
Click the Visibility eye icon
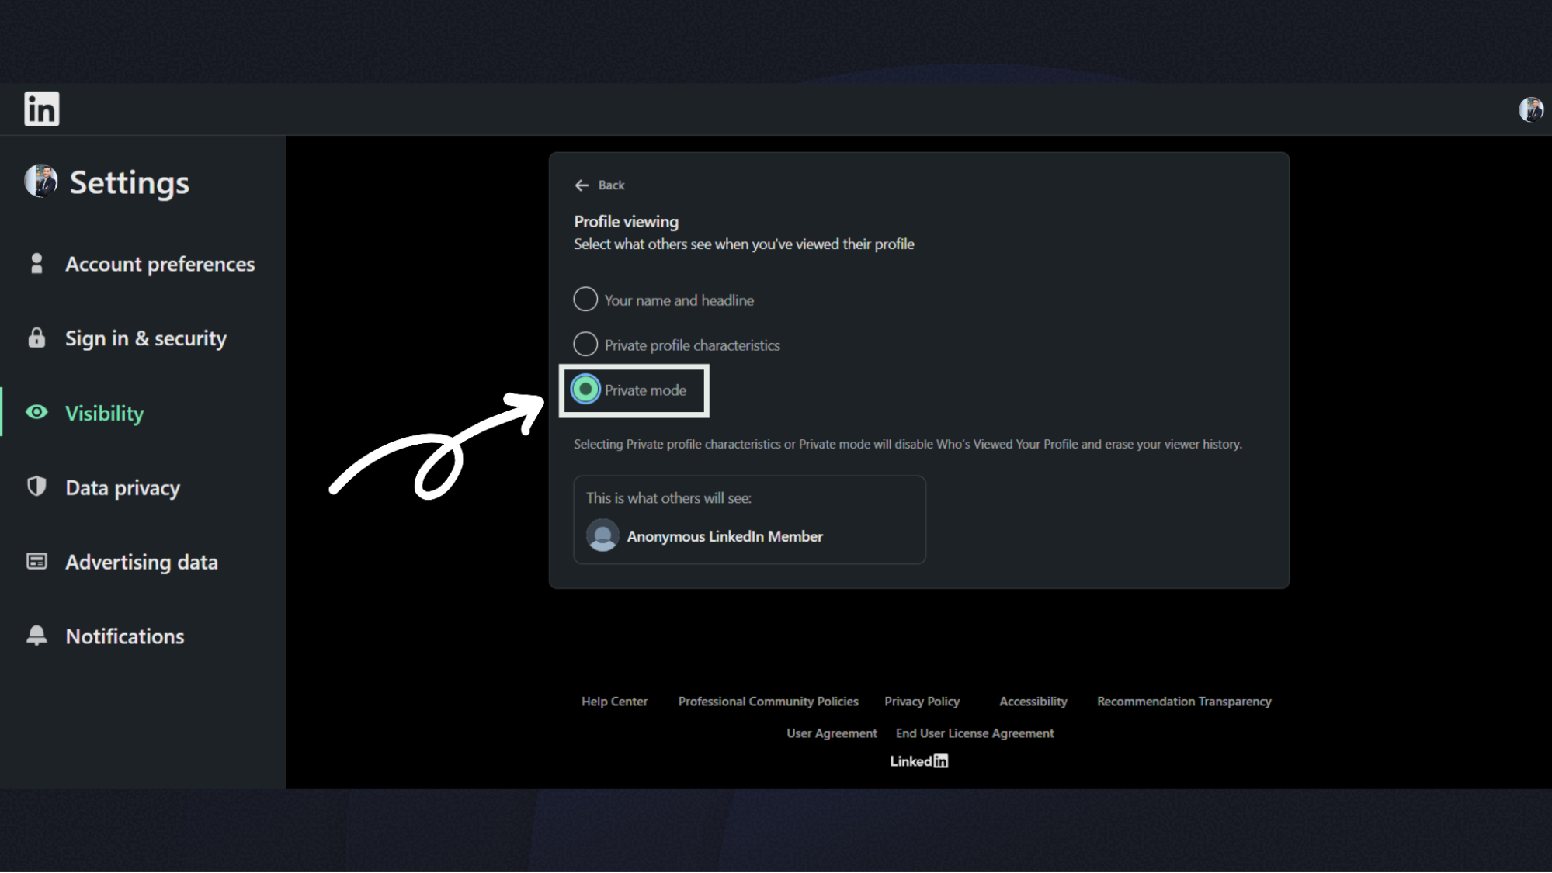[x=36, y=412]
